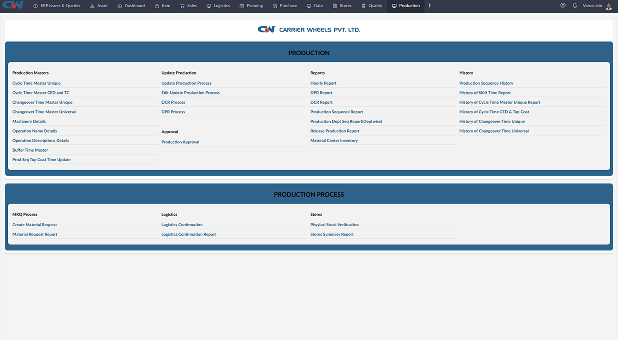
Task: Open the Hourly Report
Action: [323, 83]
